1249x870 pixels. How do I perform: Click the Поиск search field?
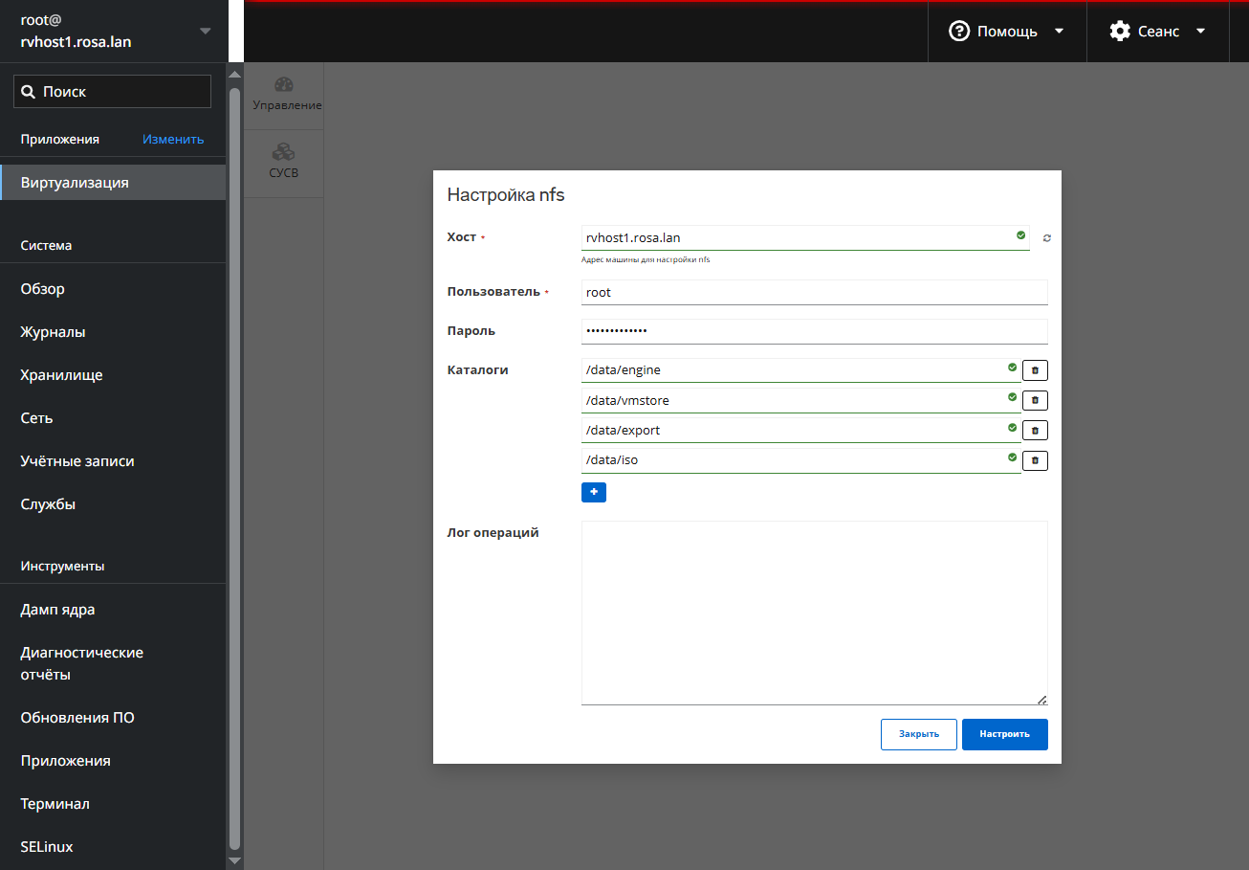point(113,92)
